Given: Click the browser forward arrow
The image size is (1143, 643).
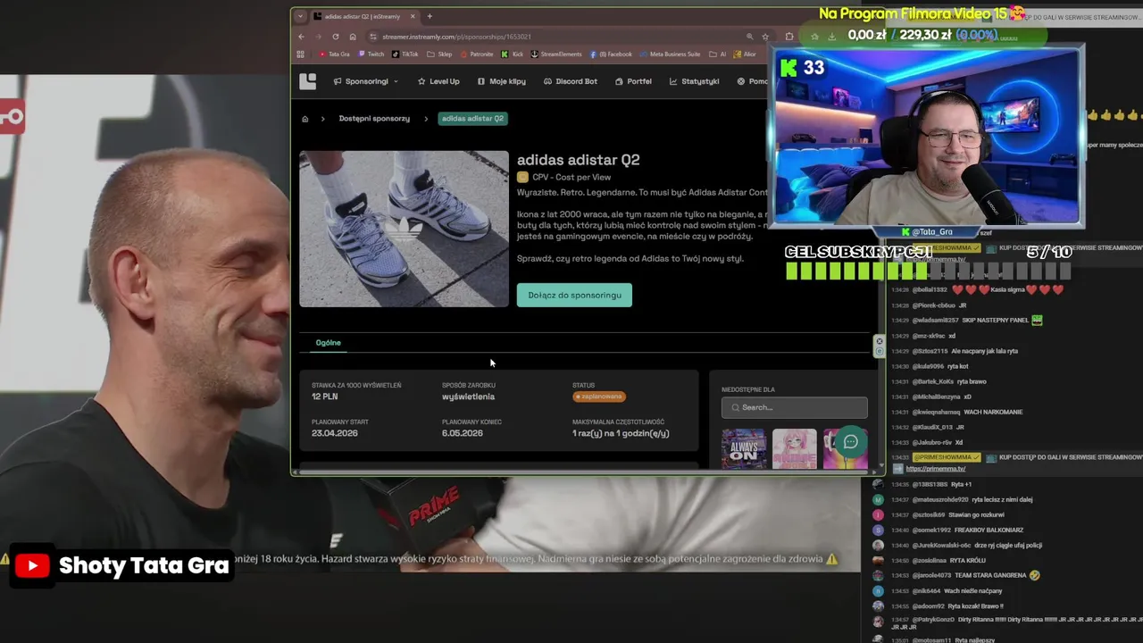Looking at the screenshot, I should (x=318, y=37).
